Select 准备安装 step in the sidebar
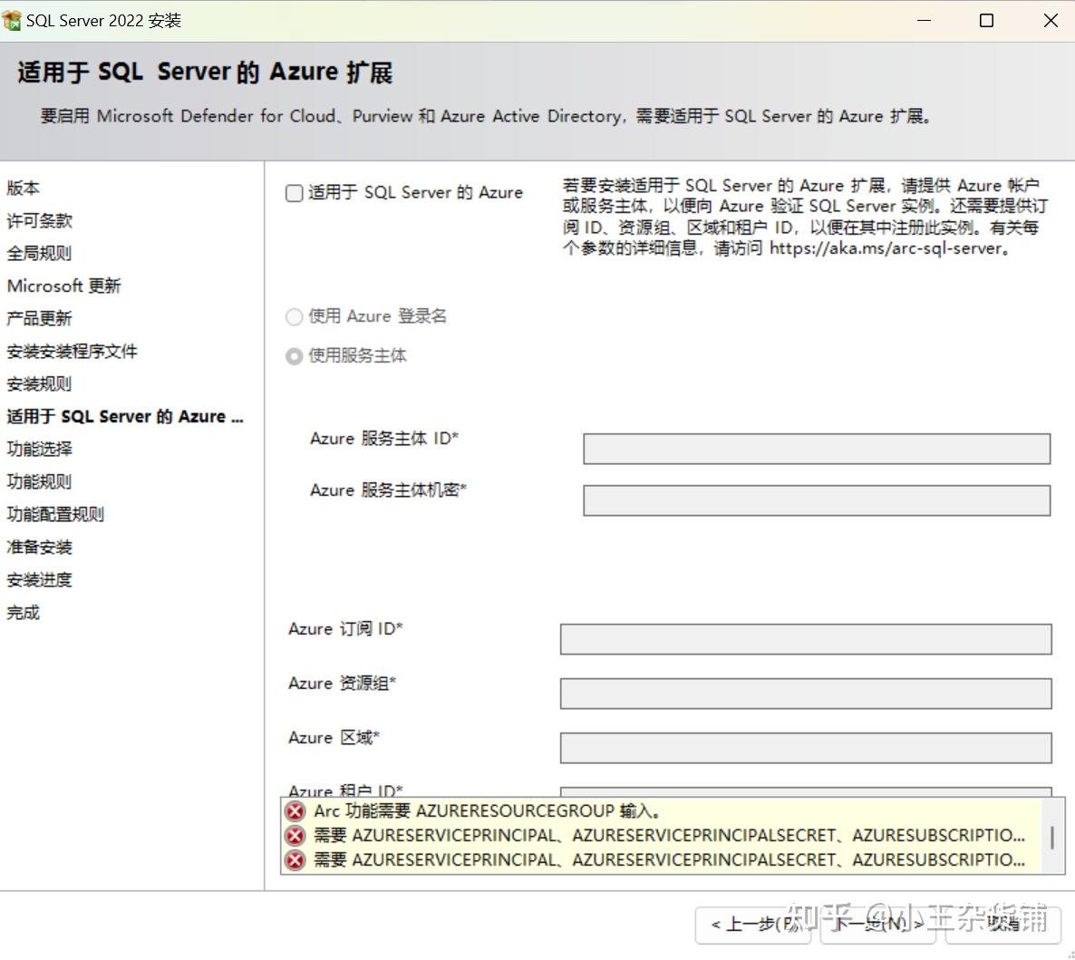 click(x=38, y=547)
